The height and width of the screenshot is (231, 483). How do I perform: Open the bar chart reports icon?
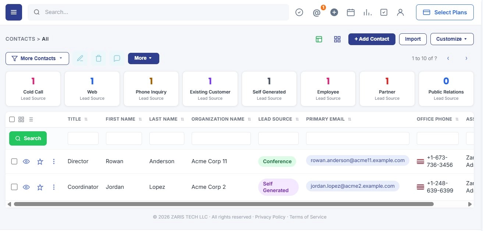click(x=367, y=12)
